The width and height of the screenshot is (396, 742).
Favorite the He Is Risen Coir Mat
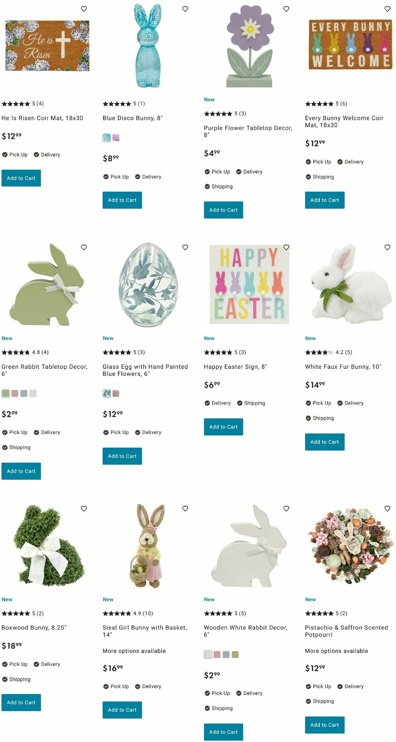[x=84, y=9]
